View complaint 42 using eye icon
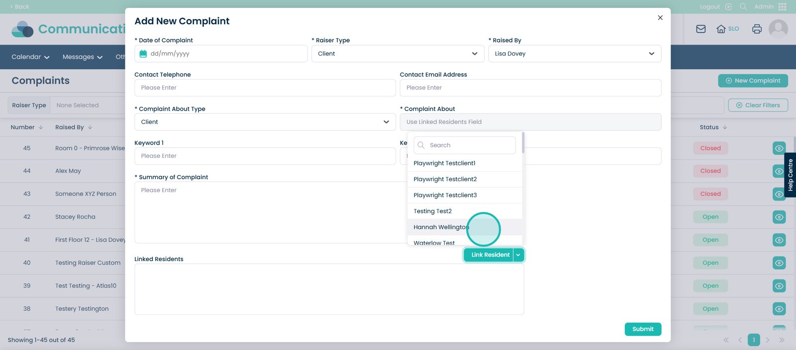Image resolution: width=796 pixels, height=350 pixels. (779, 217)
